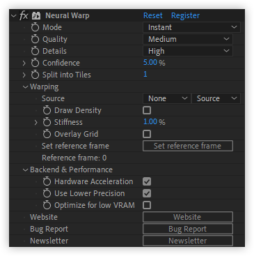Click the Reset link
The image size is (254, 256).
(153, 15)
